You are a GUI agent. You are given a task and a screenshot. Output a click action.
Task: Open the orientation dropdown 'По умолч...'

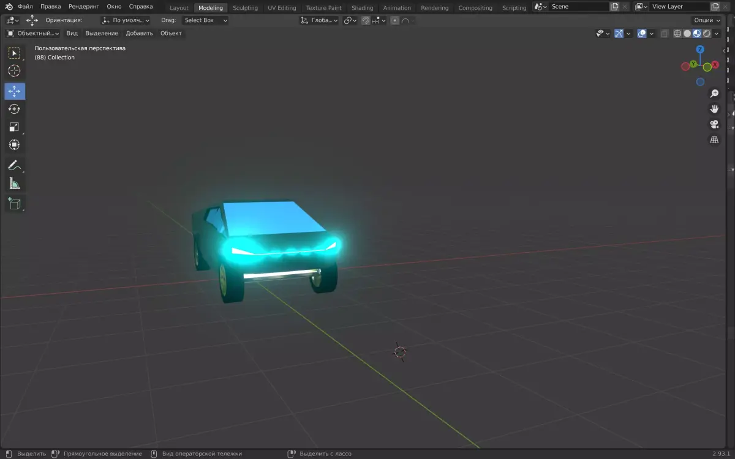pyautogui.click(x=126, y=20)
